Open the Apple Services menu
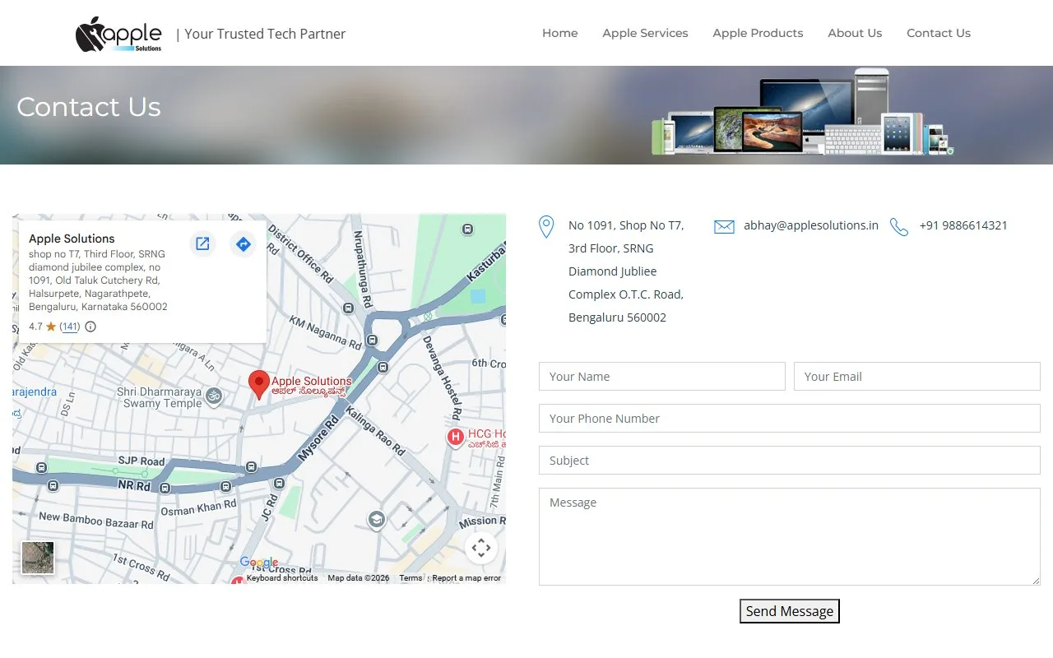The image size is (1053, 658). tap(645, 33)
